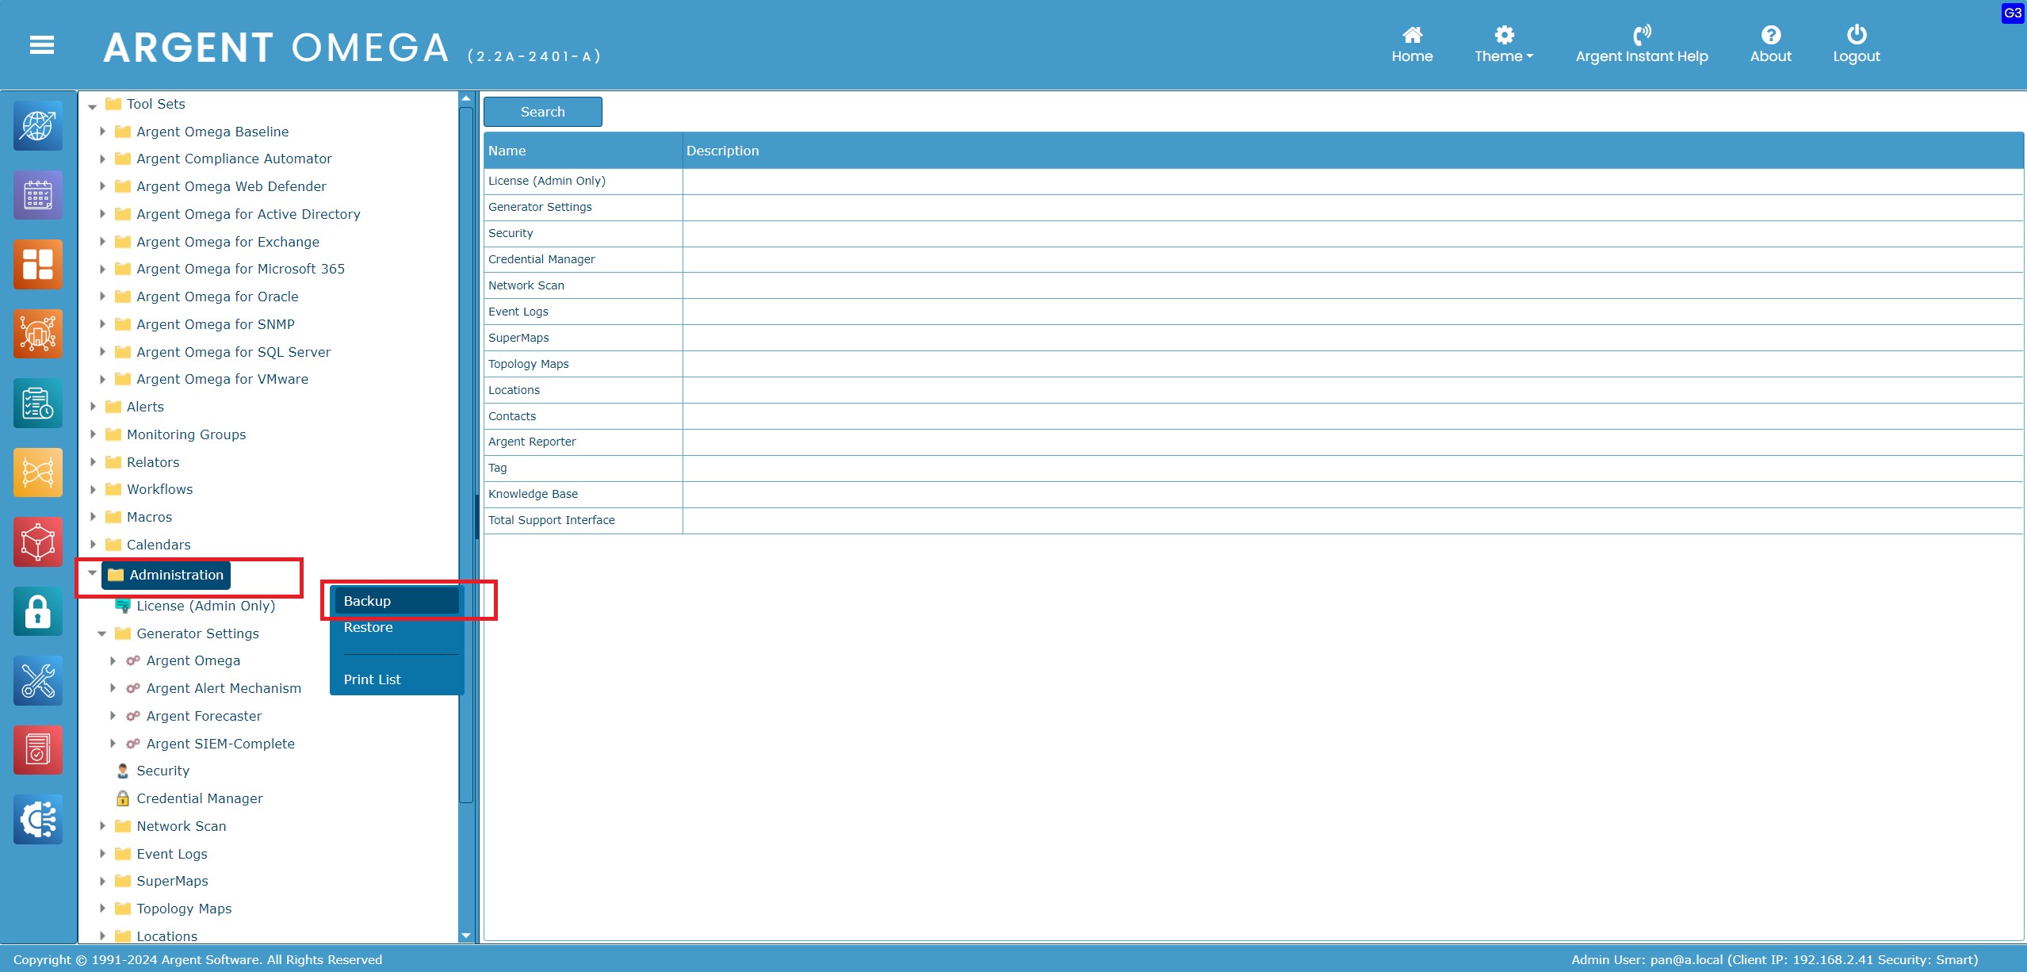Click tree panel scroll down arrow

465,936
